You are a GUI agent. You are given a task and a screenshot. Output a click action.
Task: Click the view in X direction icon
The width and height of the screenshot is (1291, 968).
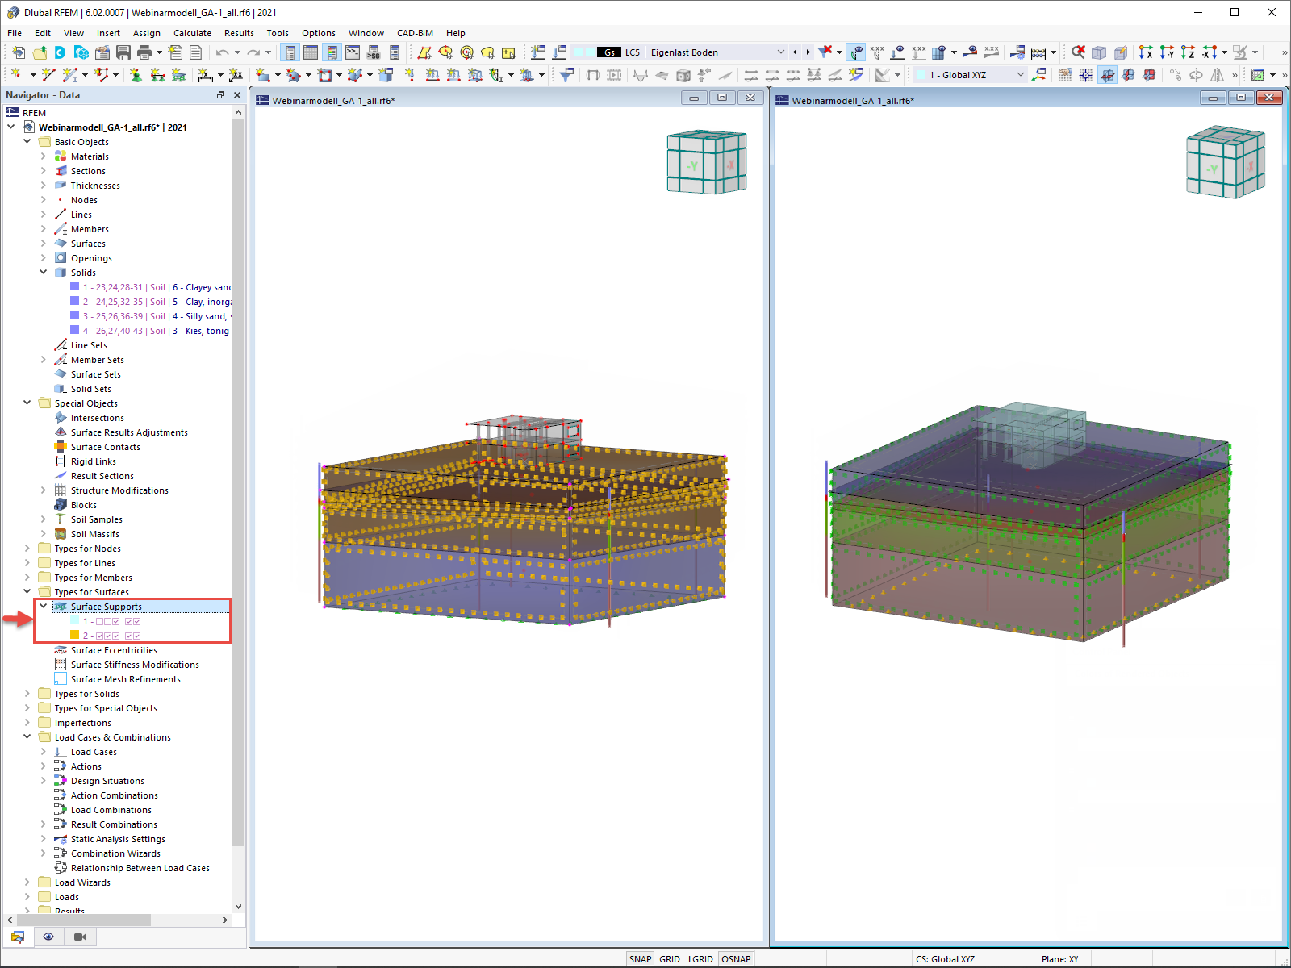[x=1146, y=52]
